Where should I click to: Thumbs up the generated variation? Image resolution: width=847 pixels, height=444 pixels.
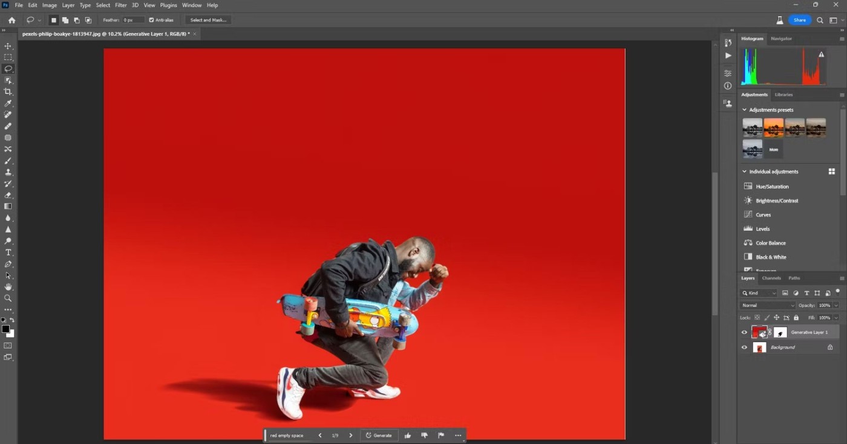pos(408,436)
